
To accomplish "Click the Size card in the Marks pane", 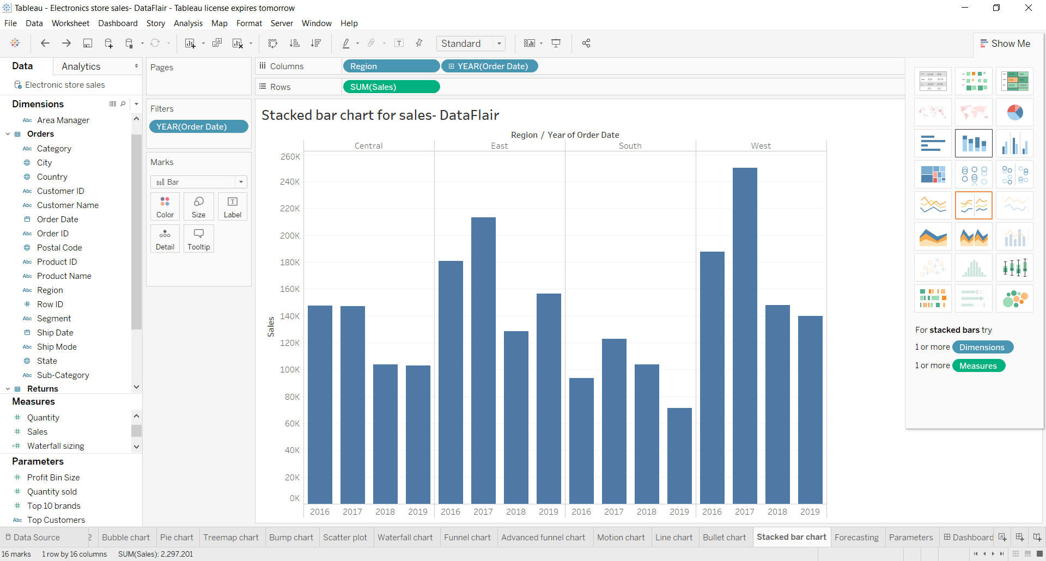I will 198,206.
